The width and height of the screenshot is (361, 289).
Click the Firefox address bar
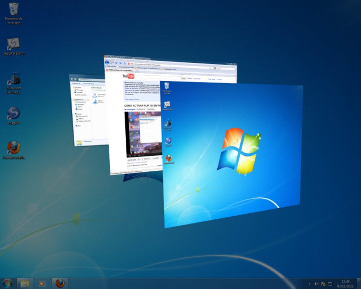[170, 66]
